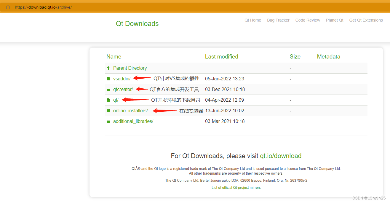Click the folder icon beside qtcreator/
This screenshot has height=203, width=390.
click(108, 90)
